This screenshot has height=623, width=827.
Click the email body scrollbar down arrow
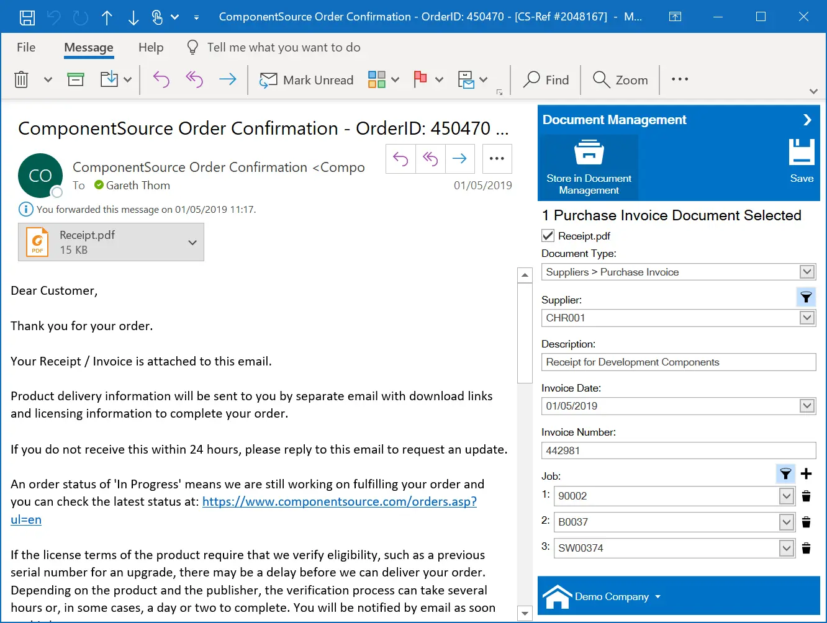(525, 613)
